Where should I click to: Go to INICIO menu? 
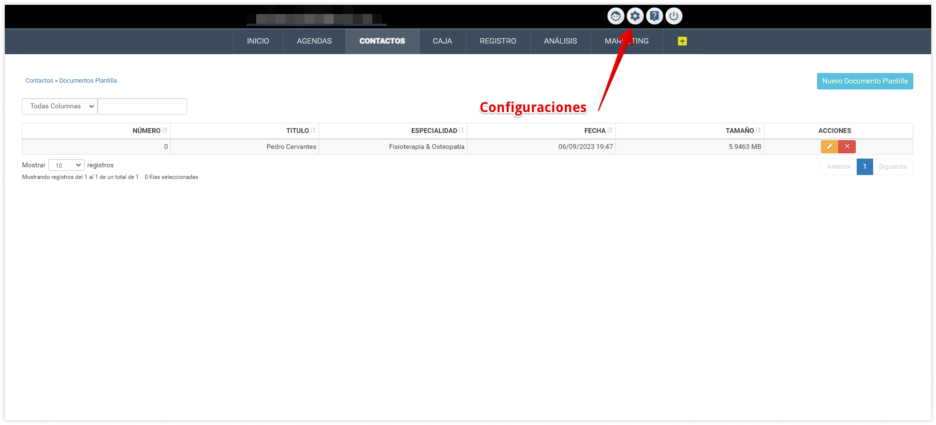[258, 41]
